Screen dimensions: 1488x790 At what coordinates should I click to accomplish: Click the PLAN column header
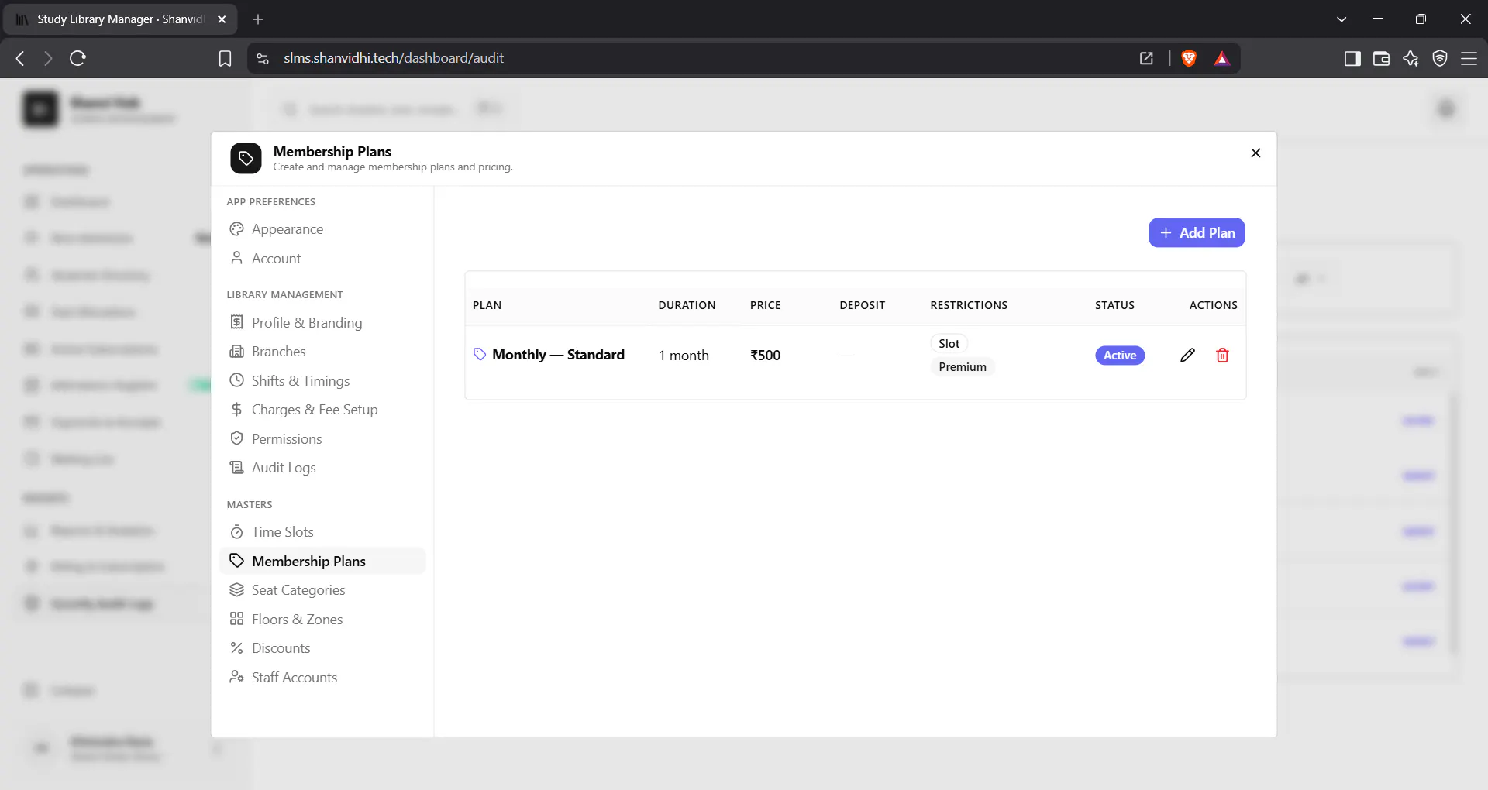487,305
